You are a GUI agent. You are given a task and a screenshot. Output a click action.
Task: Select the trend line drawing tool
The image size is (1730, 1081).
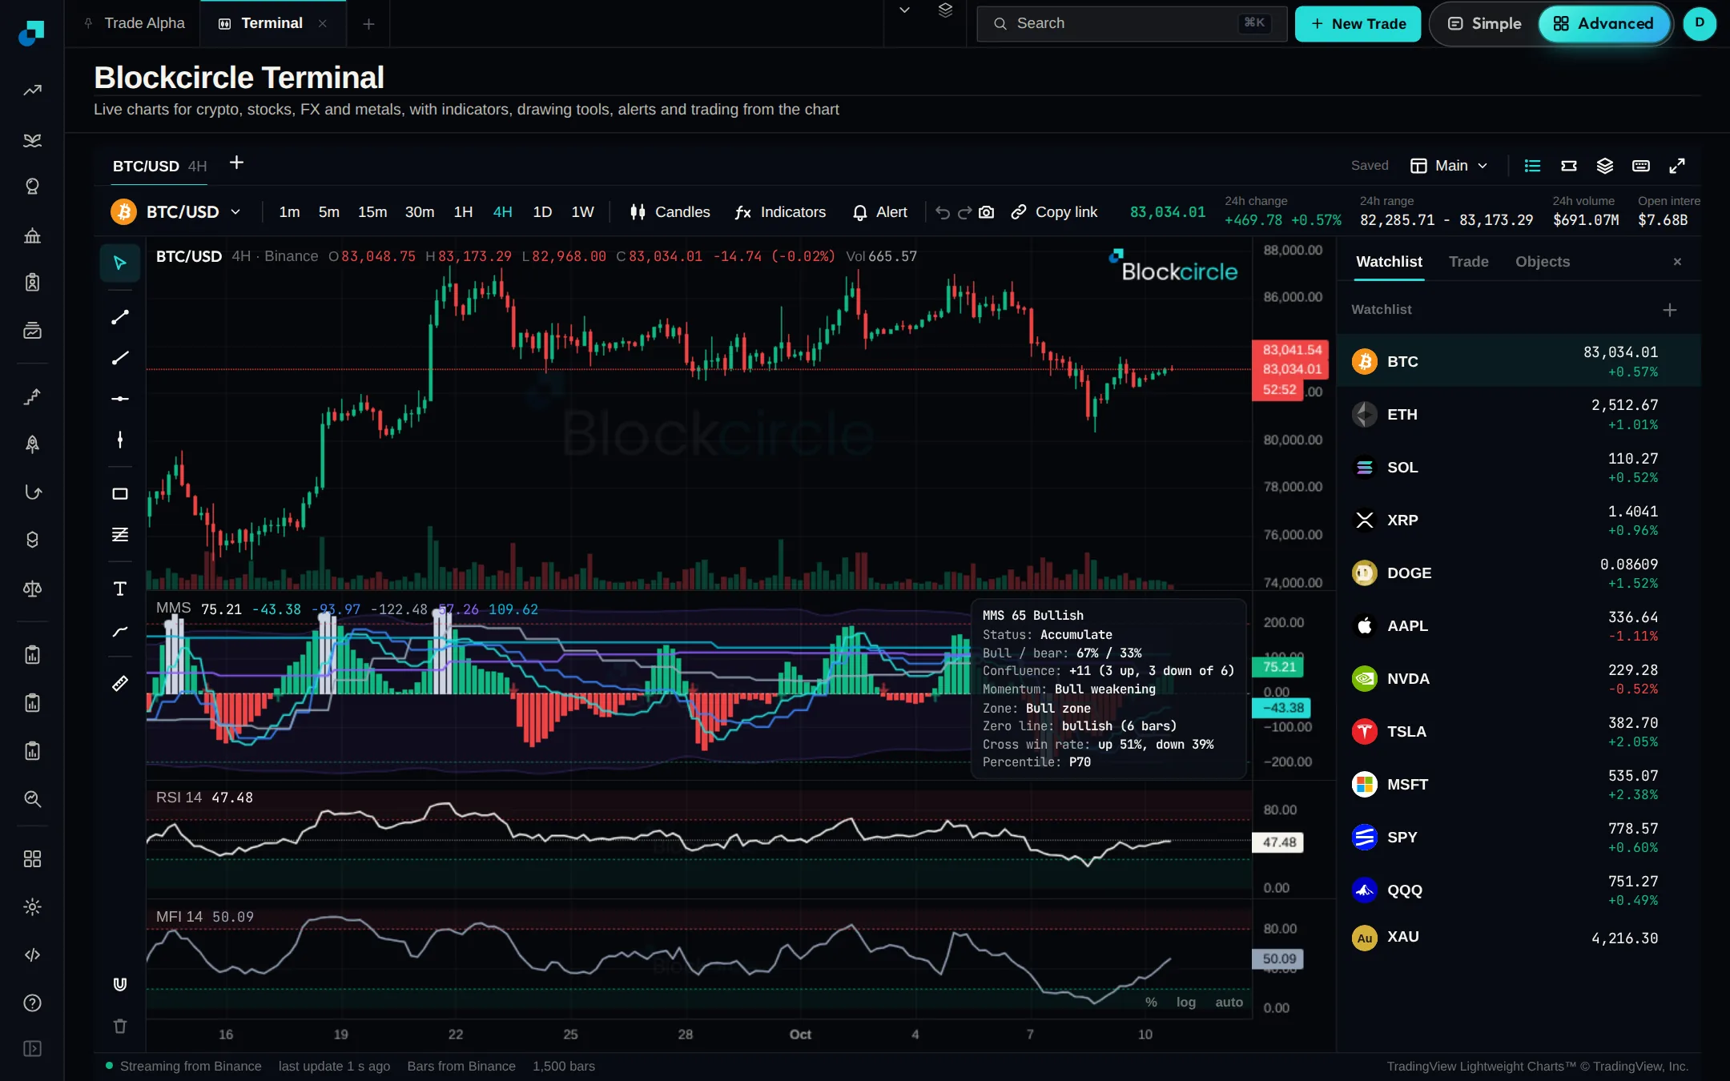tap(120, 318)
